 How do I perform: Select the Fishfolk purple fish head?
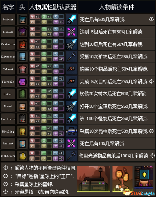click(x=22, y=82)
